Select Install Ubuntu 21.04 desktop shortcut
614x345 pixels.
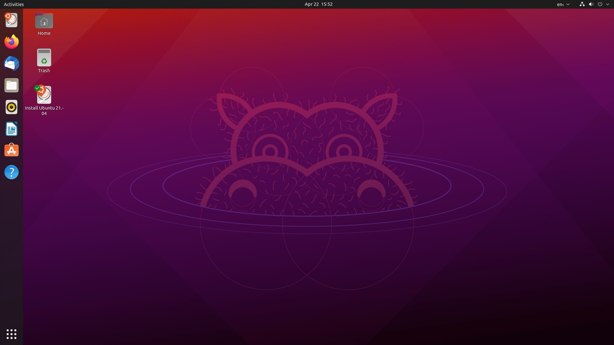pyautogui.click(x=44, y=95)
